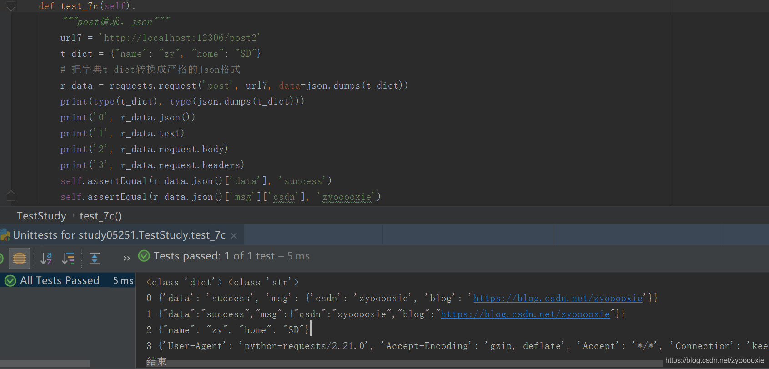Click the assertEqual 'success' line
Screen dimensions: 769x369
click(196, 181)
